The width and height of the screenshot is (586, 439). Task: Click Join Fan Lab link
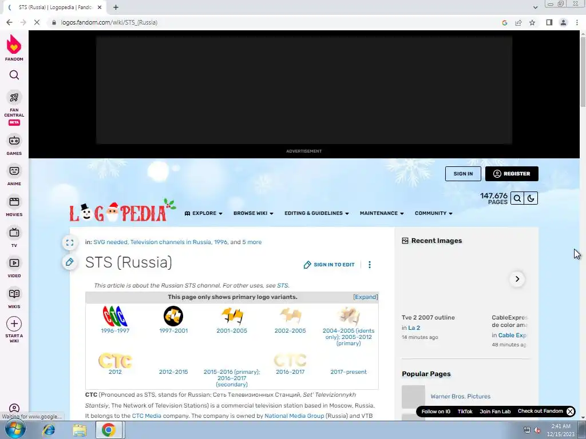[495, 412]
